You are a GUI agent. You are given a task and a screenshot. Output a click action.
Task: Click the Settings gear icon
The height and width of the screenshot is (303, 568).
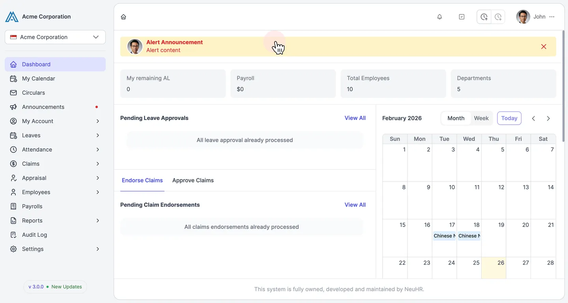13,249
